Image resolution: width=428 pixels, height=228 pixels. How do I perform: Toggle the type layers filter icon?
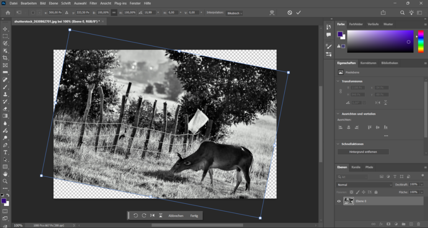395,177
